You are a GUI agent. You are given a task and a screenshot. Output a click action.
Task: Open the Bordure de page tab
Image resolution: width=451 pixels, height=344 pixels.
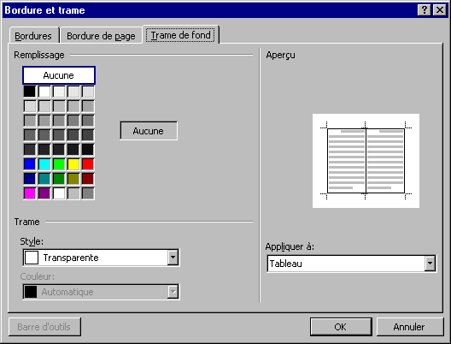click(101, 36)
